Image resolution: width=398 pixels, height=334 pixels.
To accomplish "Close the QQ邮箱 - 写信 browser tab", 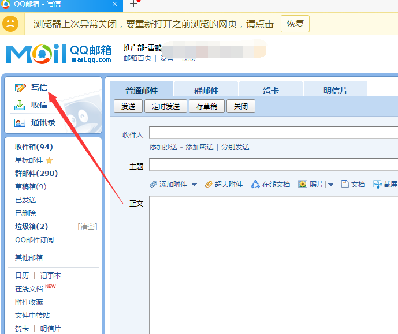I will click(x=115, y=4).
